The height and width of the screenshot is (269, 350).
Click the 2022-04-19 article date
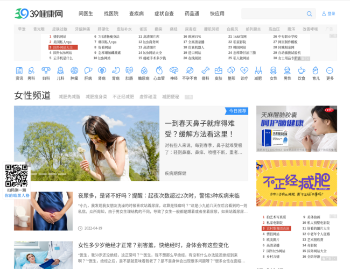point(93,228)
